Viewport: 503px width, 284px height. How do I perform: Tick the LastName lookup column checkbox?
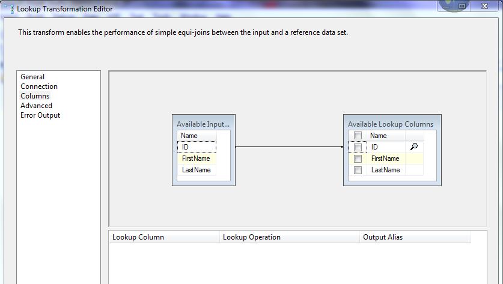point(358,170)
